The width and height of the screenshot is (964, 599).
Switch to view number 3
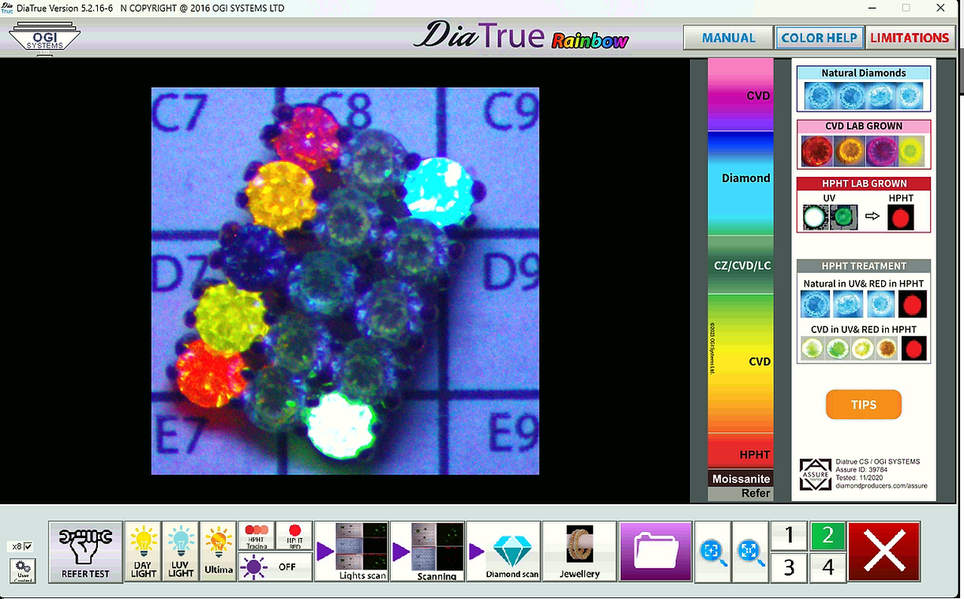coord(790,568)
